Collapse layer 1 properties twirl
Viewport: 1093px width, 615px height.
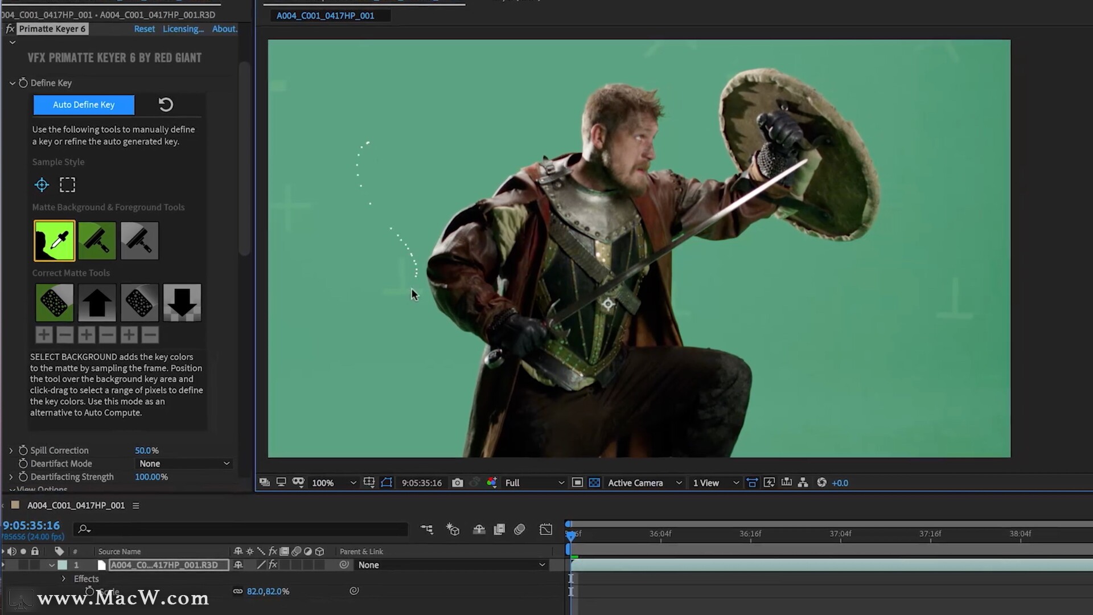[x=51, y=565]
